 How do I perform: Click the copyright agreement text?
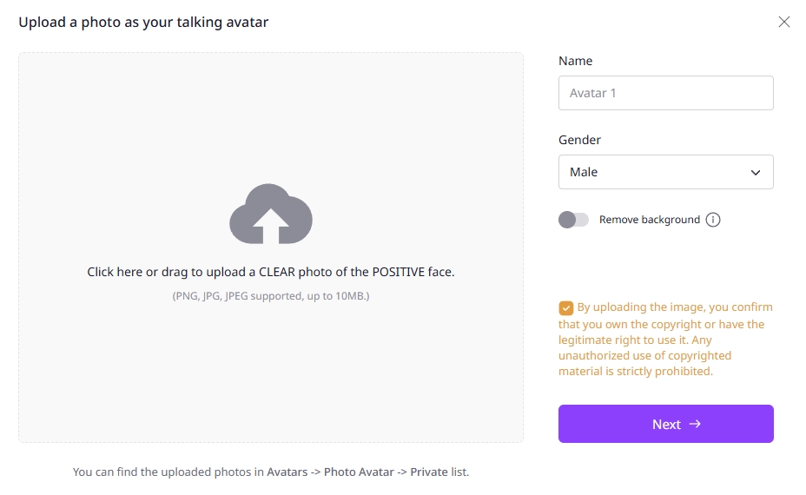coord(665,340)
